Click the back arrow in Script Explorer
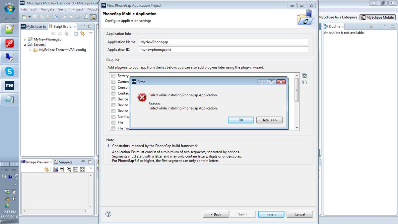This screenshot has width=398, height=224. pos(53,34)
